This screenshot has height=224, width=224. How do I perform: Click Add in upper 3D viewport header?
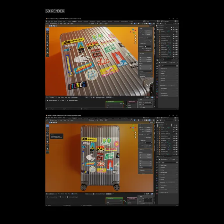(x=68, y=24)
